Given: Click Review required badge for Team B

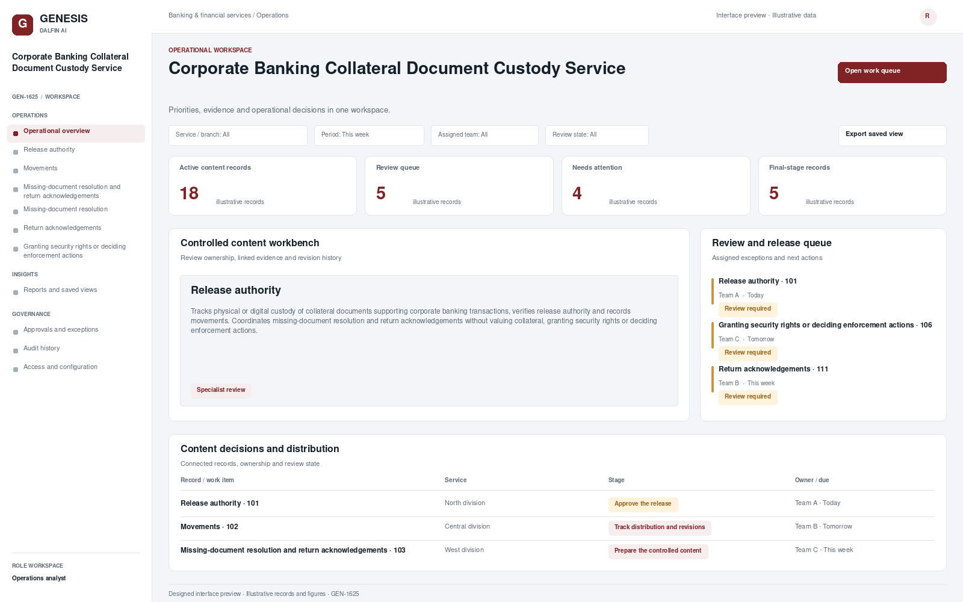Looking at the screenshot, I should click(x=748, y=397).
